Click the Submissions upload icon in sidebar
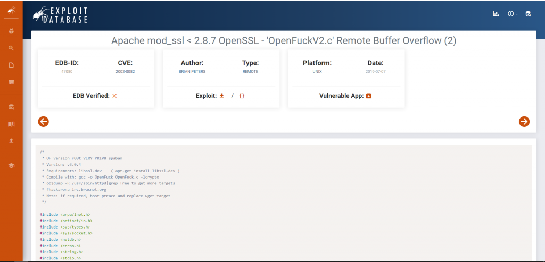Viewport: 545px width, 262px height. pyautogui.click(x=12, y=141)
